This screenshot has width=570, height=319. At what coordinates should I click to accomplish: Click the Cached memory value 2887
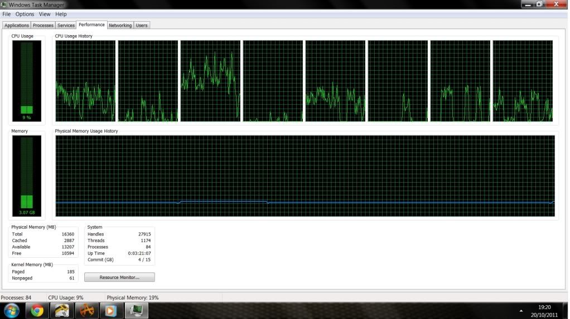[69, 241]
